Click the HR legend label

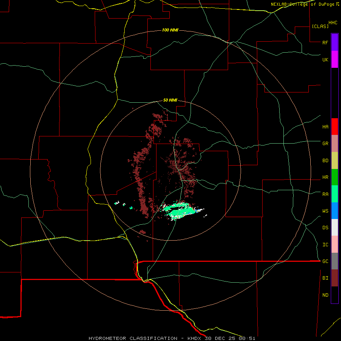(x=325, y=177)
